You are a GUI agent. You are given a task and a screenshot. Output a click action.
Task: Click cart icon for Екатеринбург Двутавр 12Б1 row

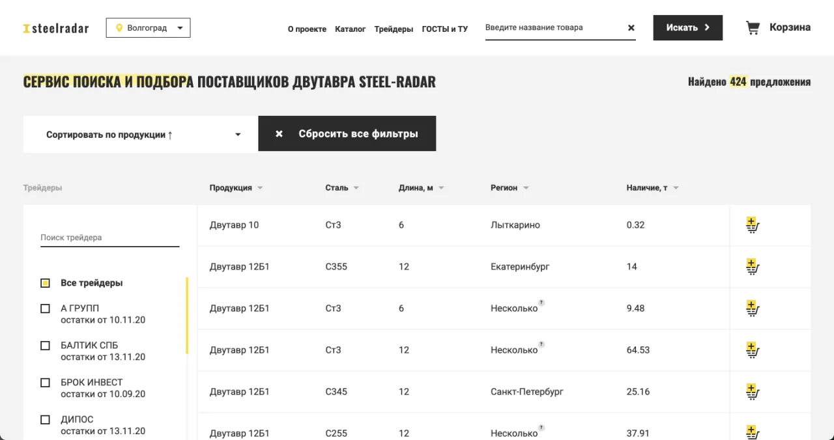752,266
